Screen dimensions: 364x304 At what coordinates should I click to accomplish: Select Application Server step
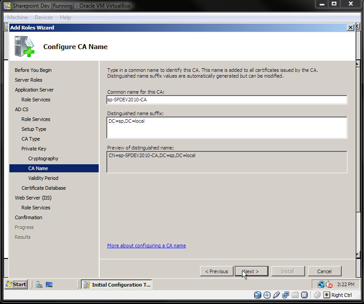click(34, 90)
